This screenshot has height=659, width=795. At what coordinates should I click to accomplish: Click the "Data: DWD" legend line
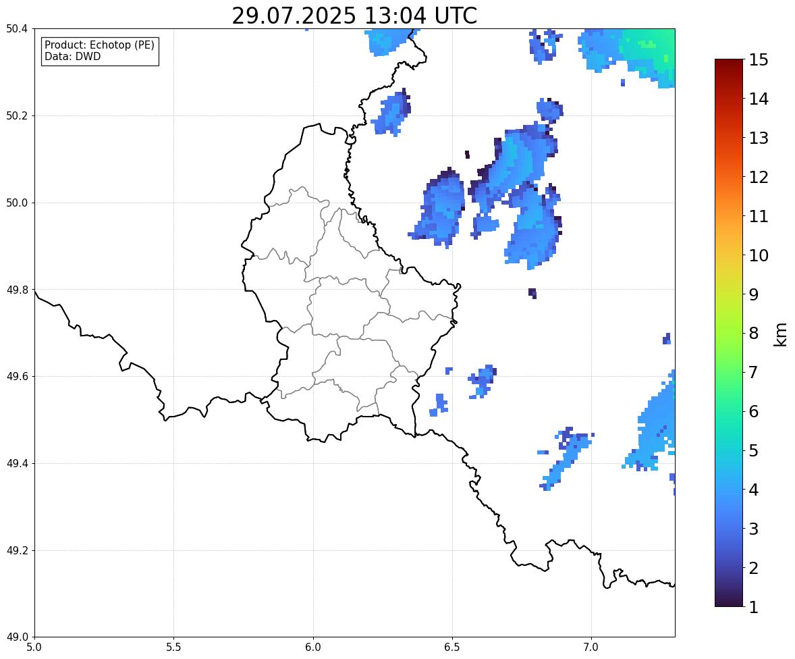coord(72,56)
